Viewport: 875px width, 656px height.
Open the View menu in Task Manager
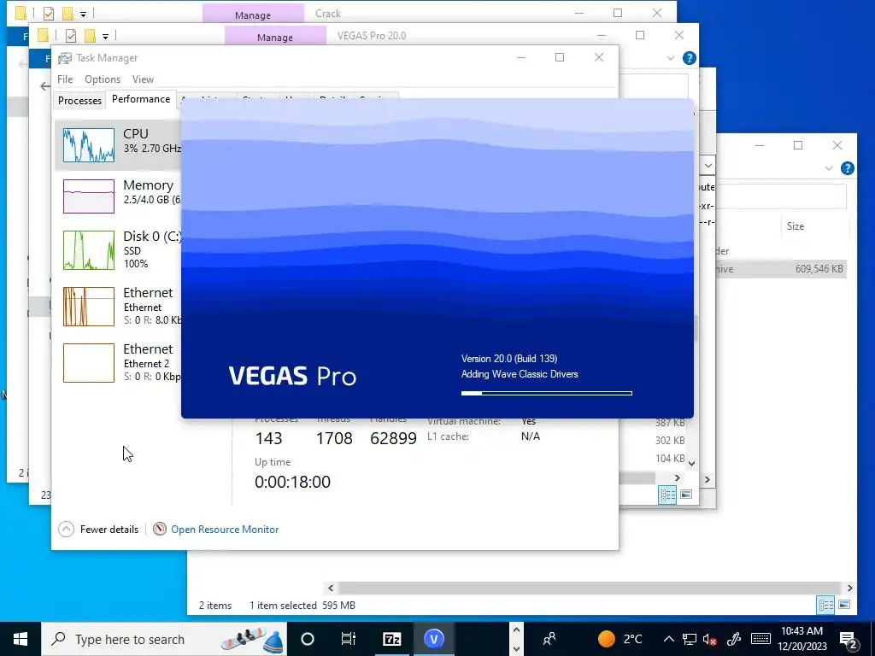[x=143, y=79]
